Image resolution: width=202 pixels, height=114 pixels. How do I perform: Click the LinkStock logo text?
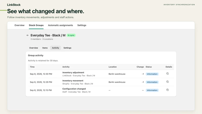pos(14,5)
